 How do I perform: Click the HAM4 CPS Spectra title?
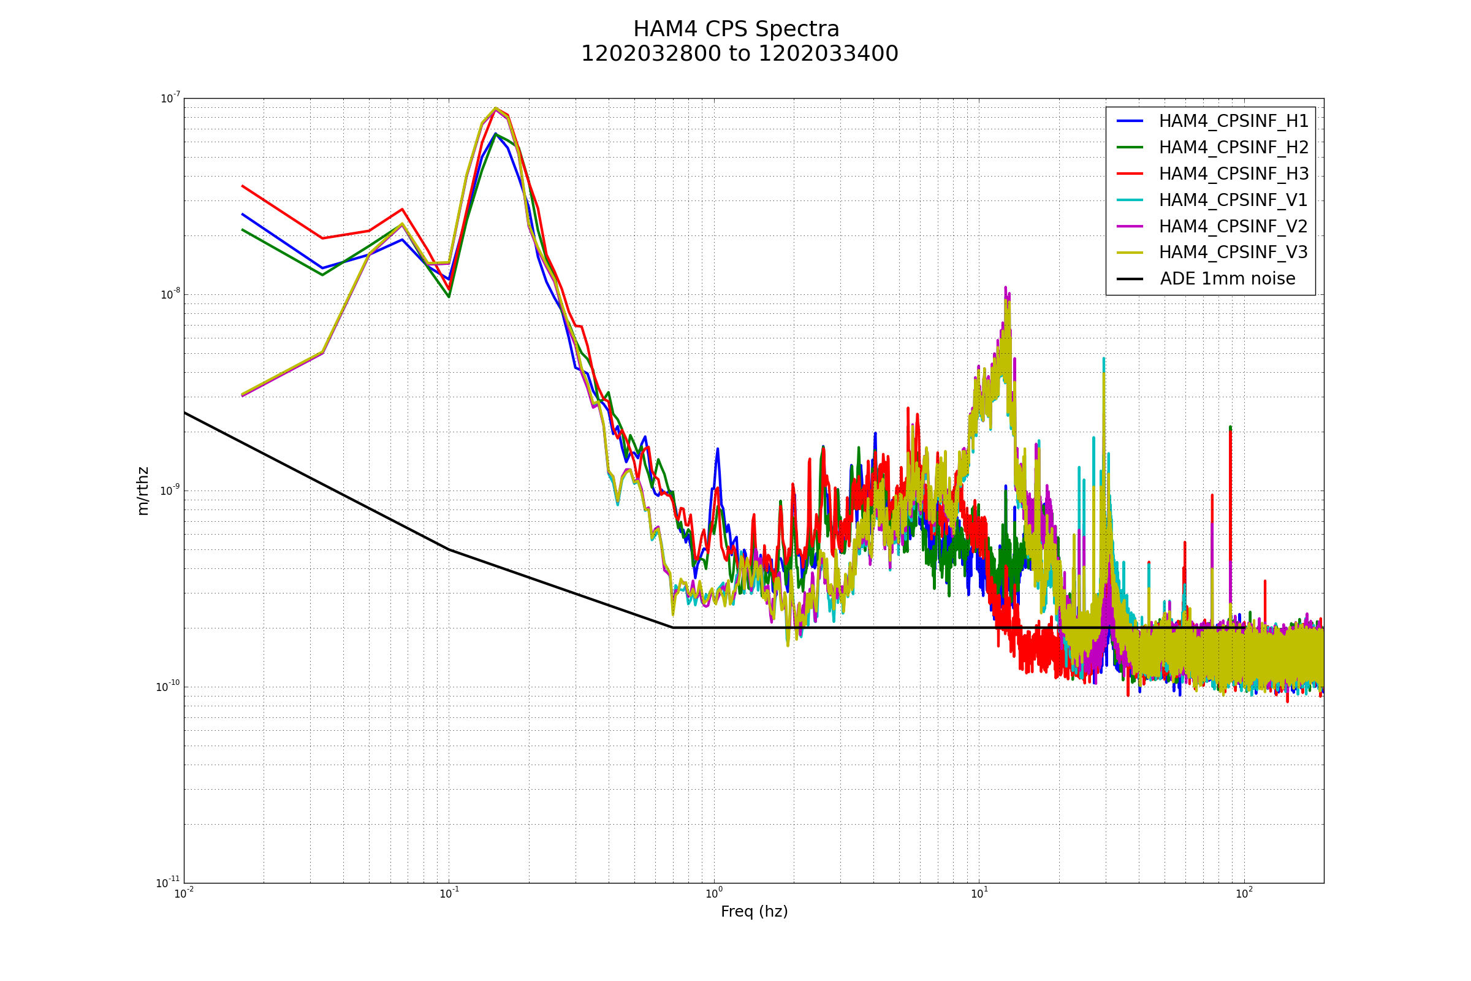click(736, 29)
